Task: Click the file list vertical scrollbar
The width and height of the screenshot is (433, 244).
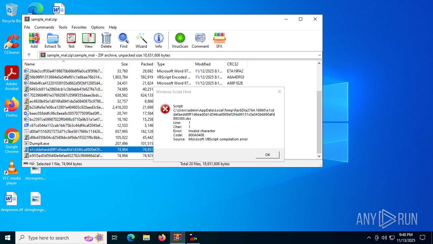Action: pyautogui.click(x=319, y=122)
